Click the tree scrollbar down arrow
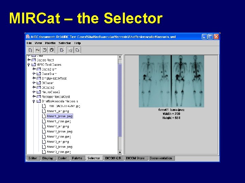The image size is (245, 183). [x=120, y=152]
